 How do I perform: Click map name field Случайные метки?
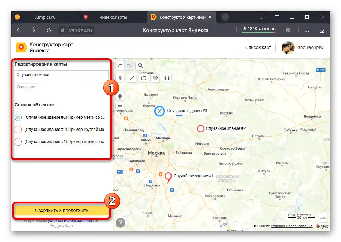[62, 75]
